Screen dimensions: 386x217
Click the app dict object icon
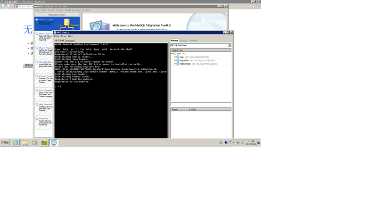click(x=178, y=57)
